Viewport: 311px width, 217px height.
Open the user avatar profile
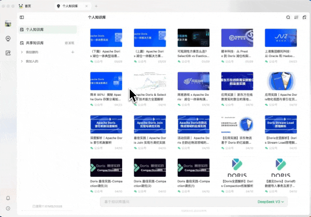pos(8,24)
